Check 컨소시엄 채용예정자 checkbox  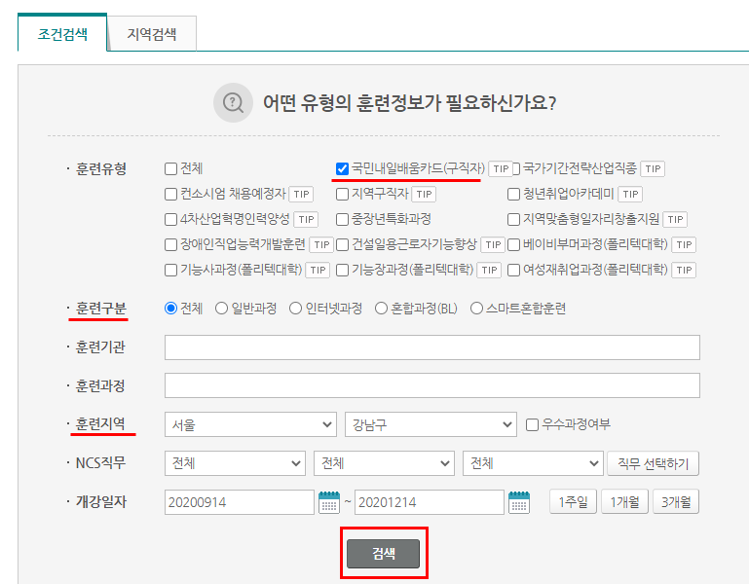tap(170, 194)
